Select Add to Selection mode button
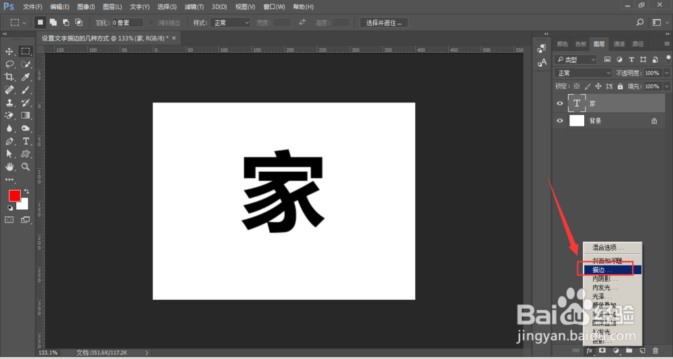The width and height of the screenshot is (673, 359). click(53, 22)
